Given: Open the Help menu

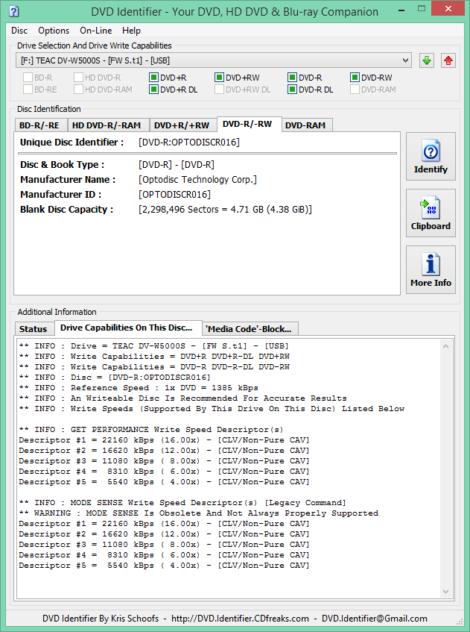Looking at the screenshot, I should (x=131, y=31).
